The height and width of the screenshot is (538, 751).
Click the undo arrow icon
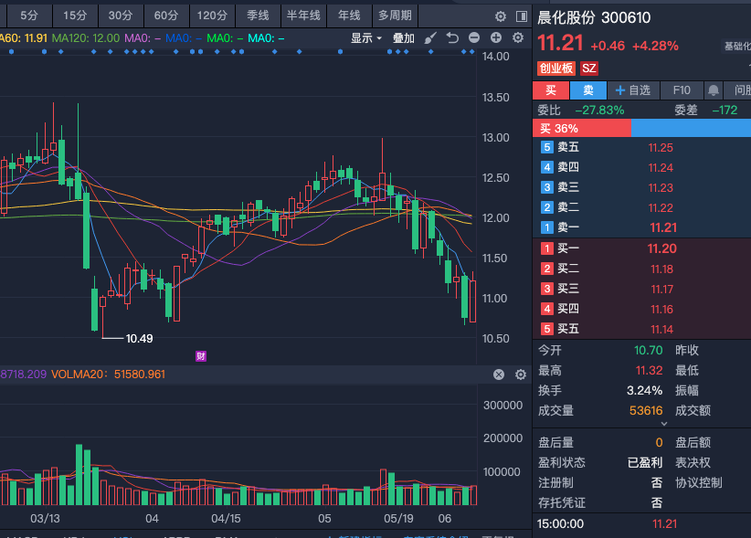452,37
